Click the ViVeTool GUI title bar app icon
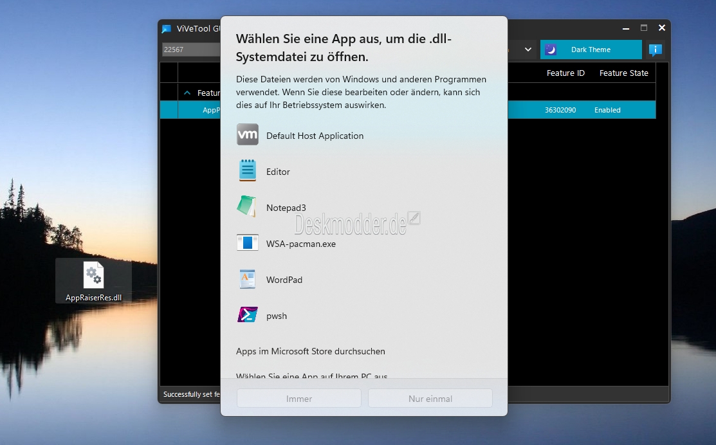The height and width of the screenshot is (445, 716). [x=167, y=29]
